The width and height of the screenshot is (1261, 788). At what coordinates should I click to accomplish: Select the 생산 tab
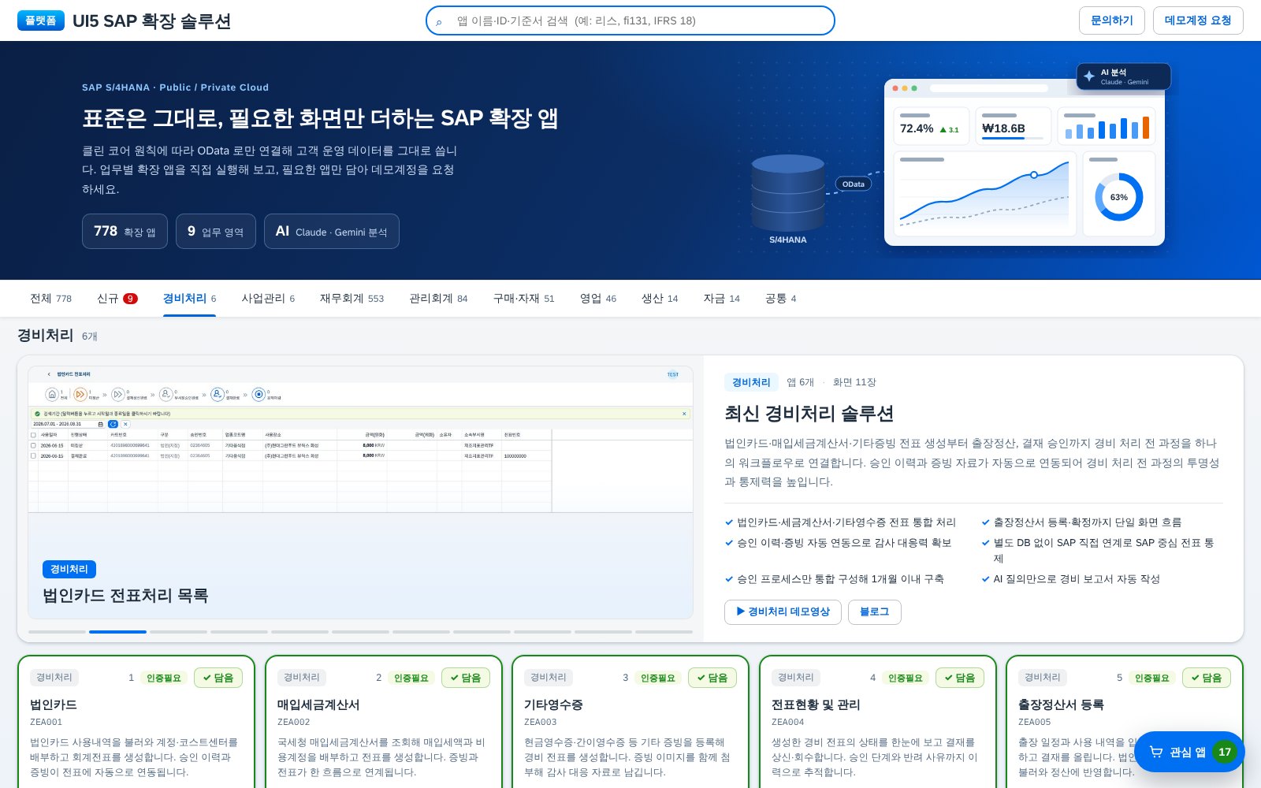[660, 299]
